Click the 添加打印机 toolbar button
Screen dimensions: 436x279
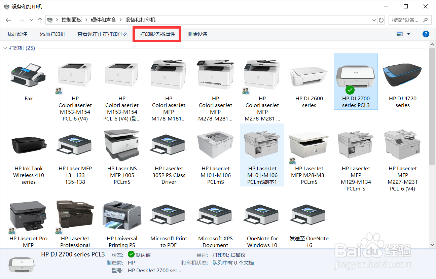click(52, 34)
